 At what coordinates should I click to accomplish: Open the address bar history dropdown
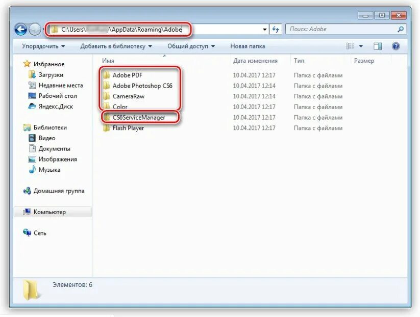[x=265, y=30]
